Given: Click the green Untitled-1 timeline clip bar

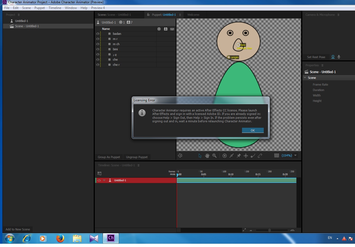Looking at the screenshot, I should (x=236, y=180).
